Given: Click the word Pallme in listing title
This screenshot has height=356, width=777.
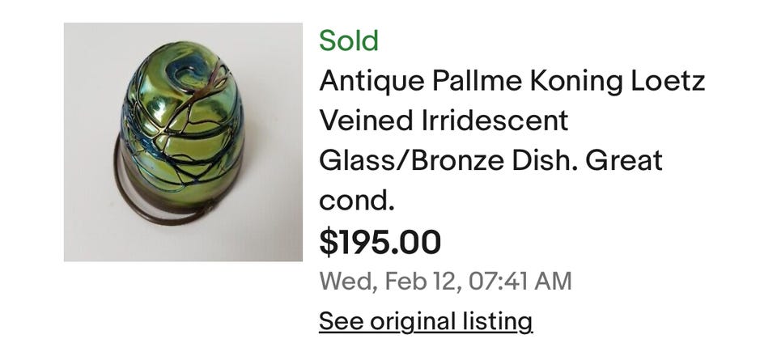Looking at the screenshot, I should click(x=472, y=81).
